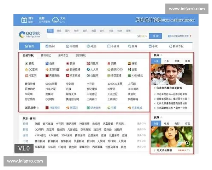Switch to 军事 tab in news panel
The width and height of the screenshot is (212, 170).
click(177, 61)
